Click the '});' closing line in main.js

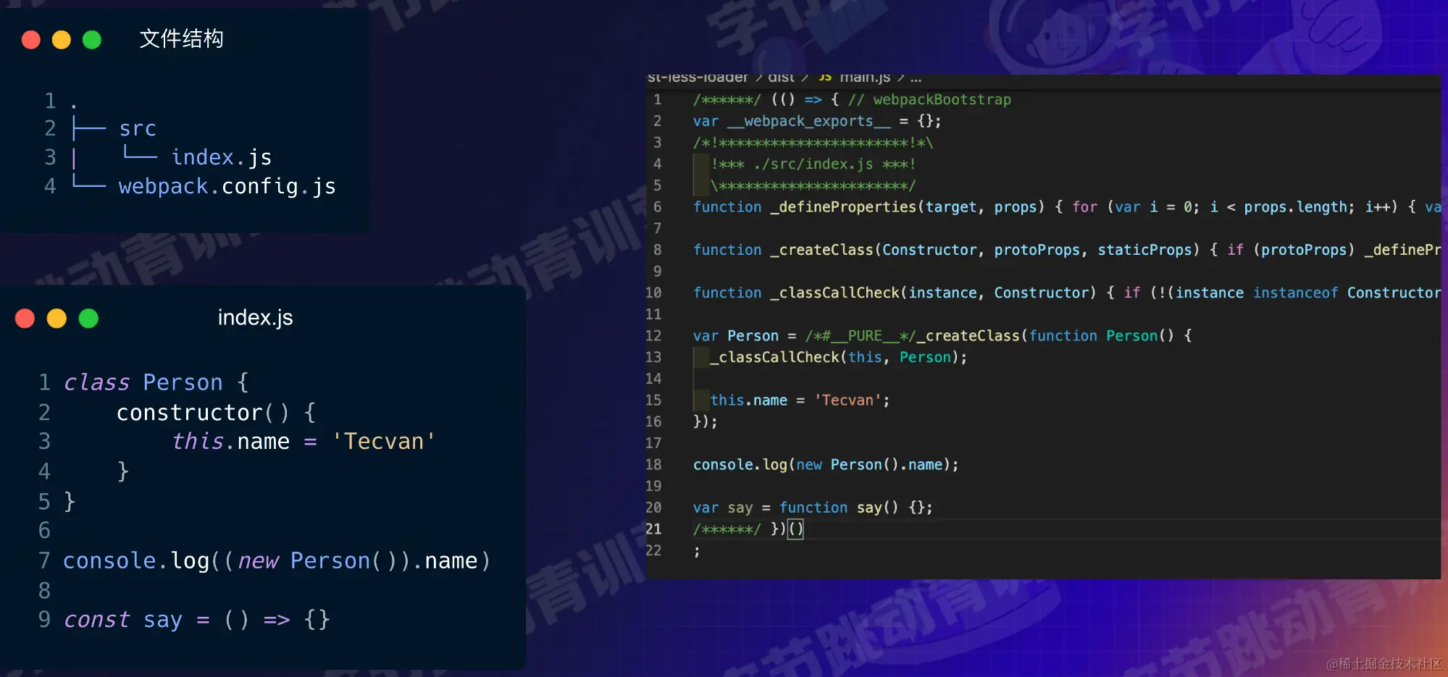coord(705,421)
